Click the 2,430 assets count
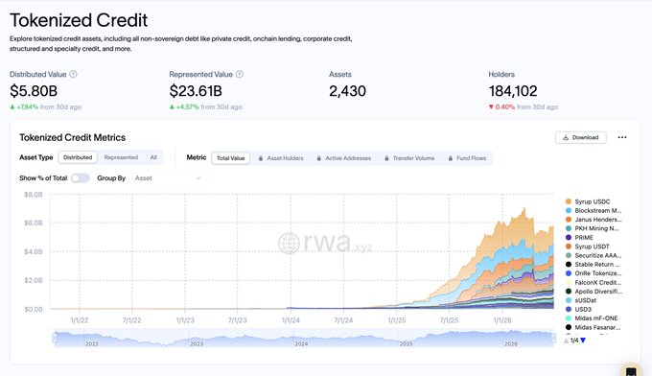The width and height of the screenshot is (652, 376). [348, 91]
